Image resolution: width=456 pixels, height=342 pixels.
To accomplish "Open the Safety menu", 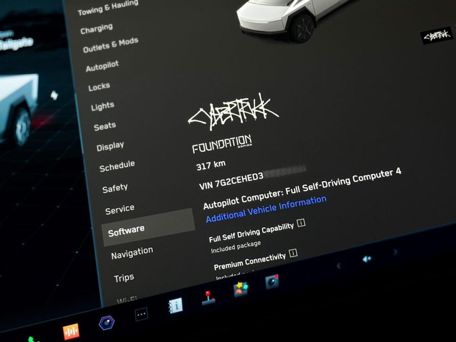I will (114, 188).
